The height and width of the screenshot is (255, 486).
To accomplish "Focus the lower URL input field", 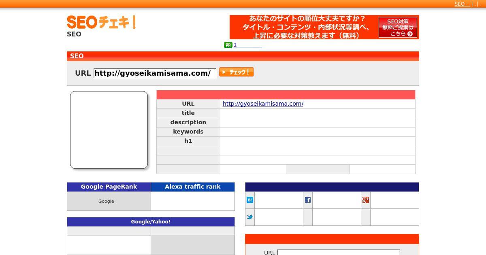I will 338,253.
